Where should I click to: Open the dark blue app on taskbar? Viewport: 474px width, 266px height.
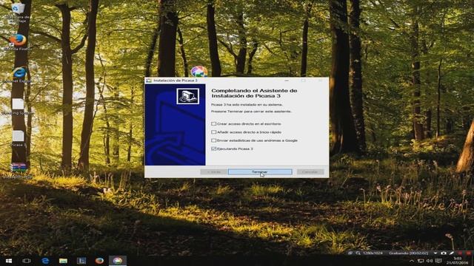pyautogui.click(x=81, y=261)
